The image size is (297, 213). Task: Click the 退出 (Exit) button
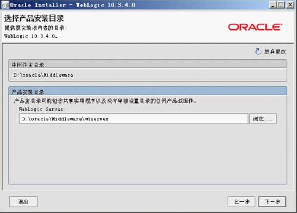point(23,202)
